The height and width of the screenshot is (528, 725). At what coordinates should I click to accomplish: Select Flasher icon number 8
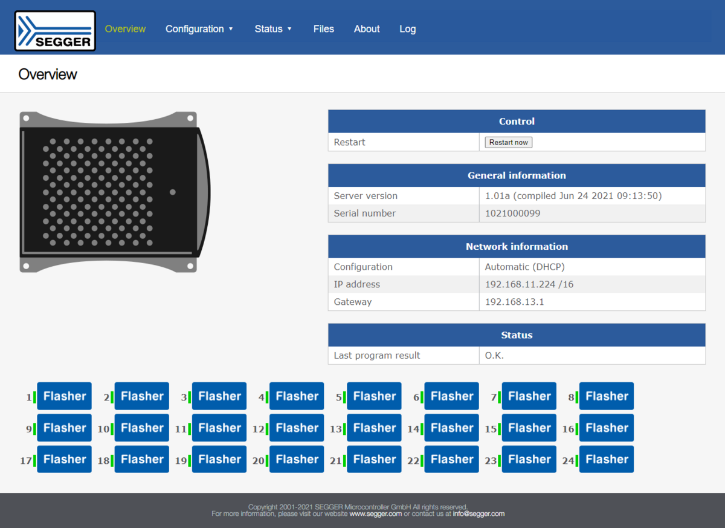point(606,396)
